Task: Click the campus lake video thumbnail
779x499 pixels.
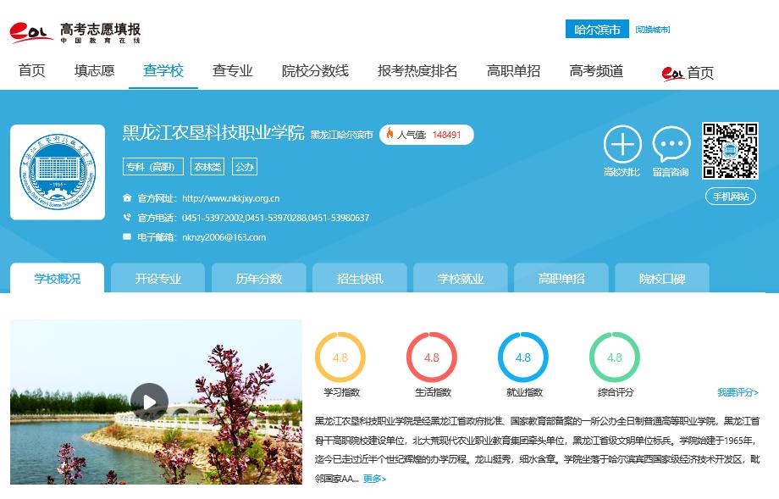Action: [156, 402]
